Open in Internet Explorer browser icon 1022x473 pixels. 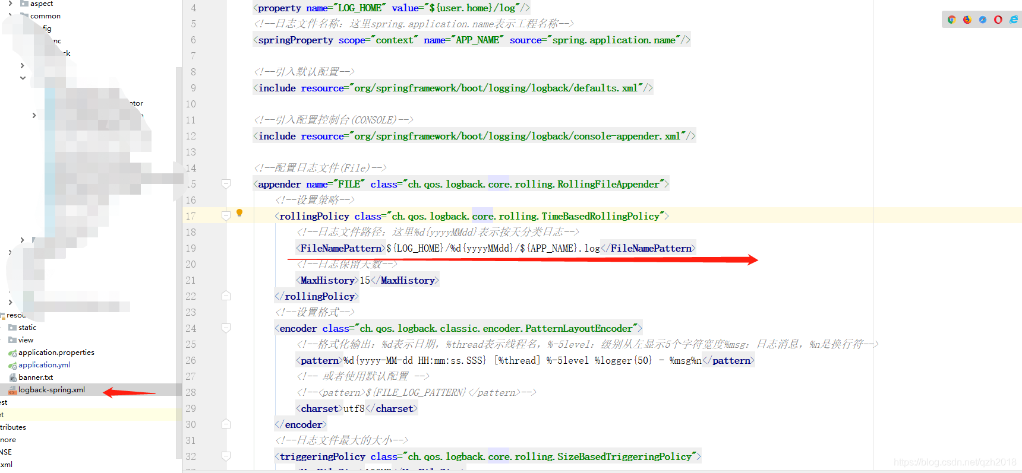click(x=1014, y=20)
